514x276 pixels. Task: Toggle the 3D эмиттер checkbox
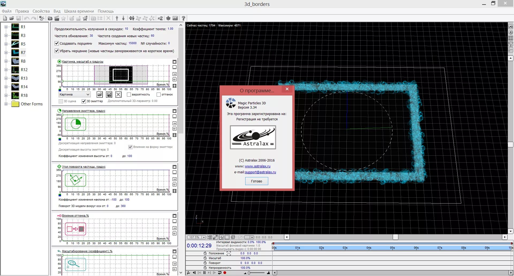tap(84, 101)
